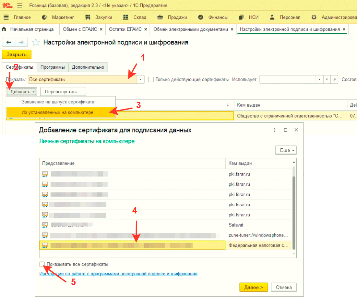Open Финансы section
Viewport: 357px width, 298px height.
213,17
